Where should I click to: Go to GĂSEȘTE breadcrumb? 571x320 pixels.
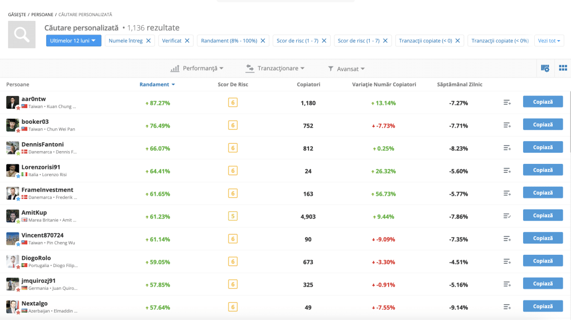17,14
